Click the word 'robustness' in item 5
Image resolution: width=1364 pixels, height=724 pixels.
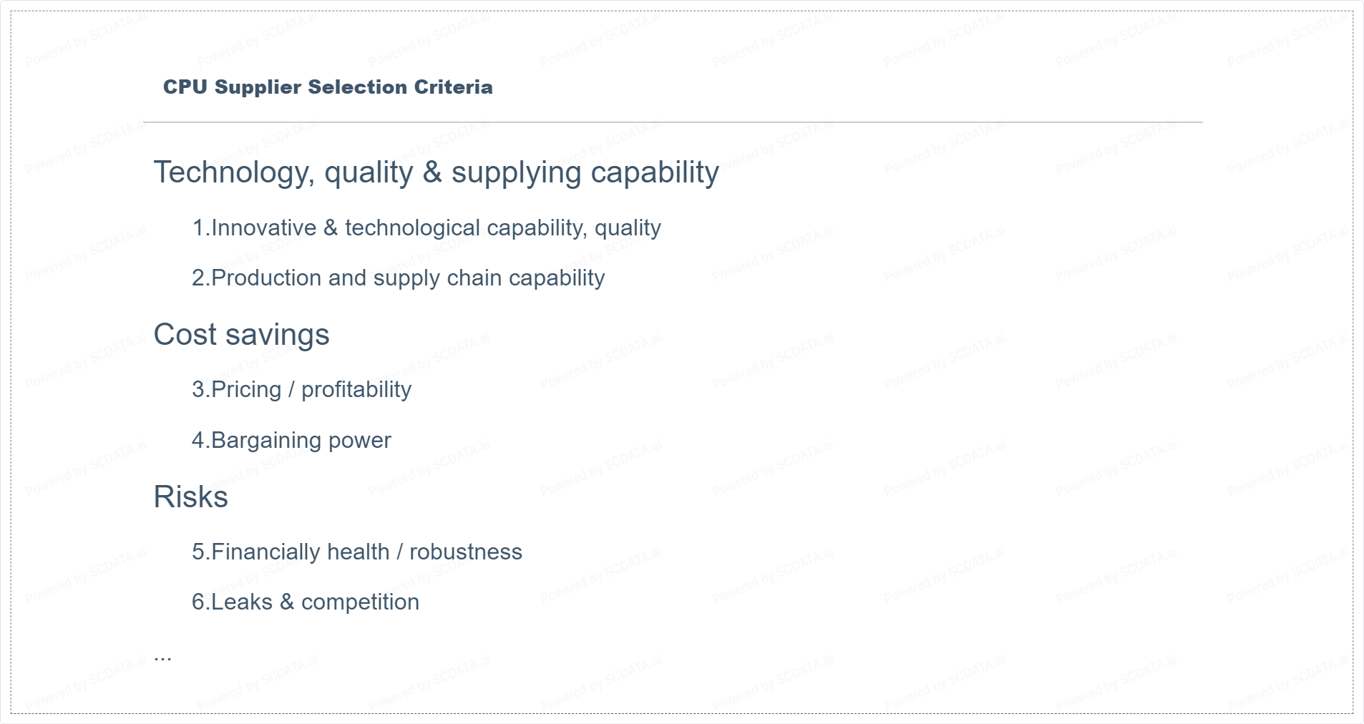(x=465, y=552)
